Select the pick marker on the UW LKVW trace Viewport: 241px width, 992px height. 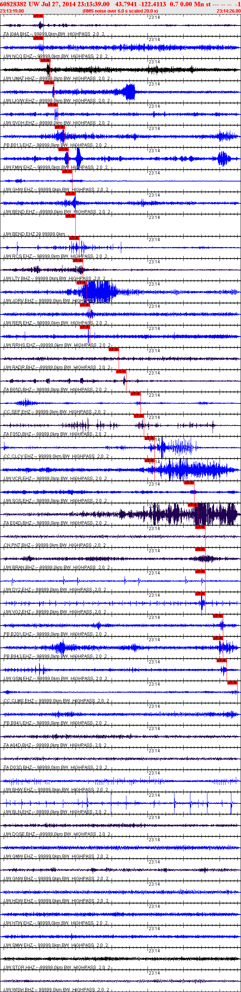(49, 83)
